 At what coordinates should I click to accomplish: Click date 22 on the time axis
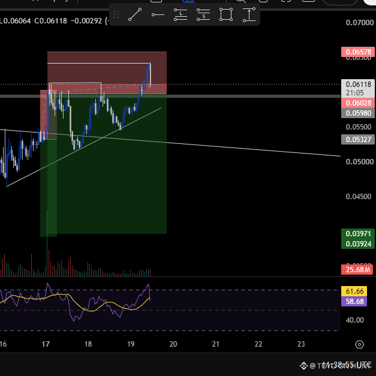pyautogui.click(x=258, y=344)
